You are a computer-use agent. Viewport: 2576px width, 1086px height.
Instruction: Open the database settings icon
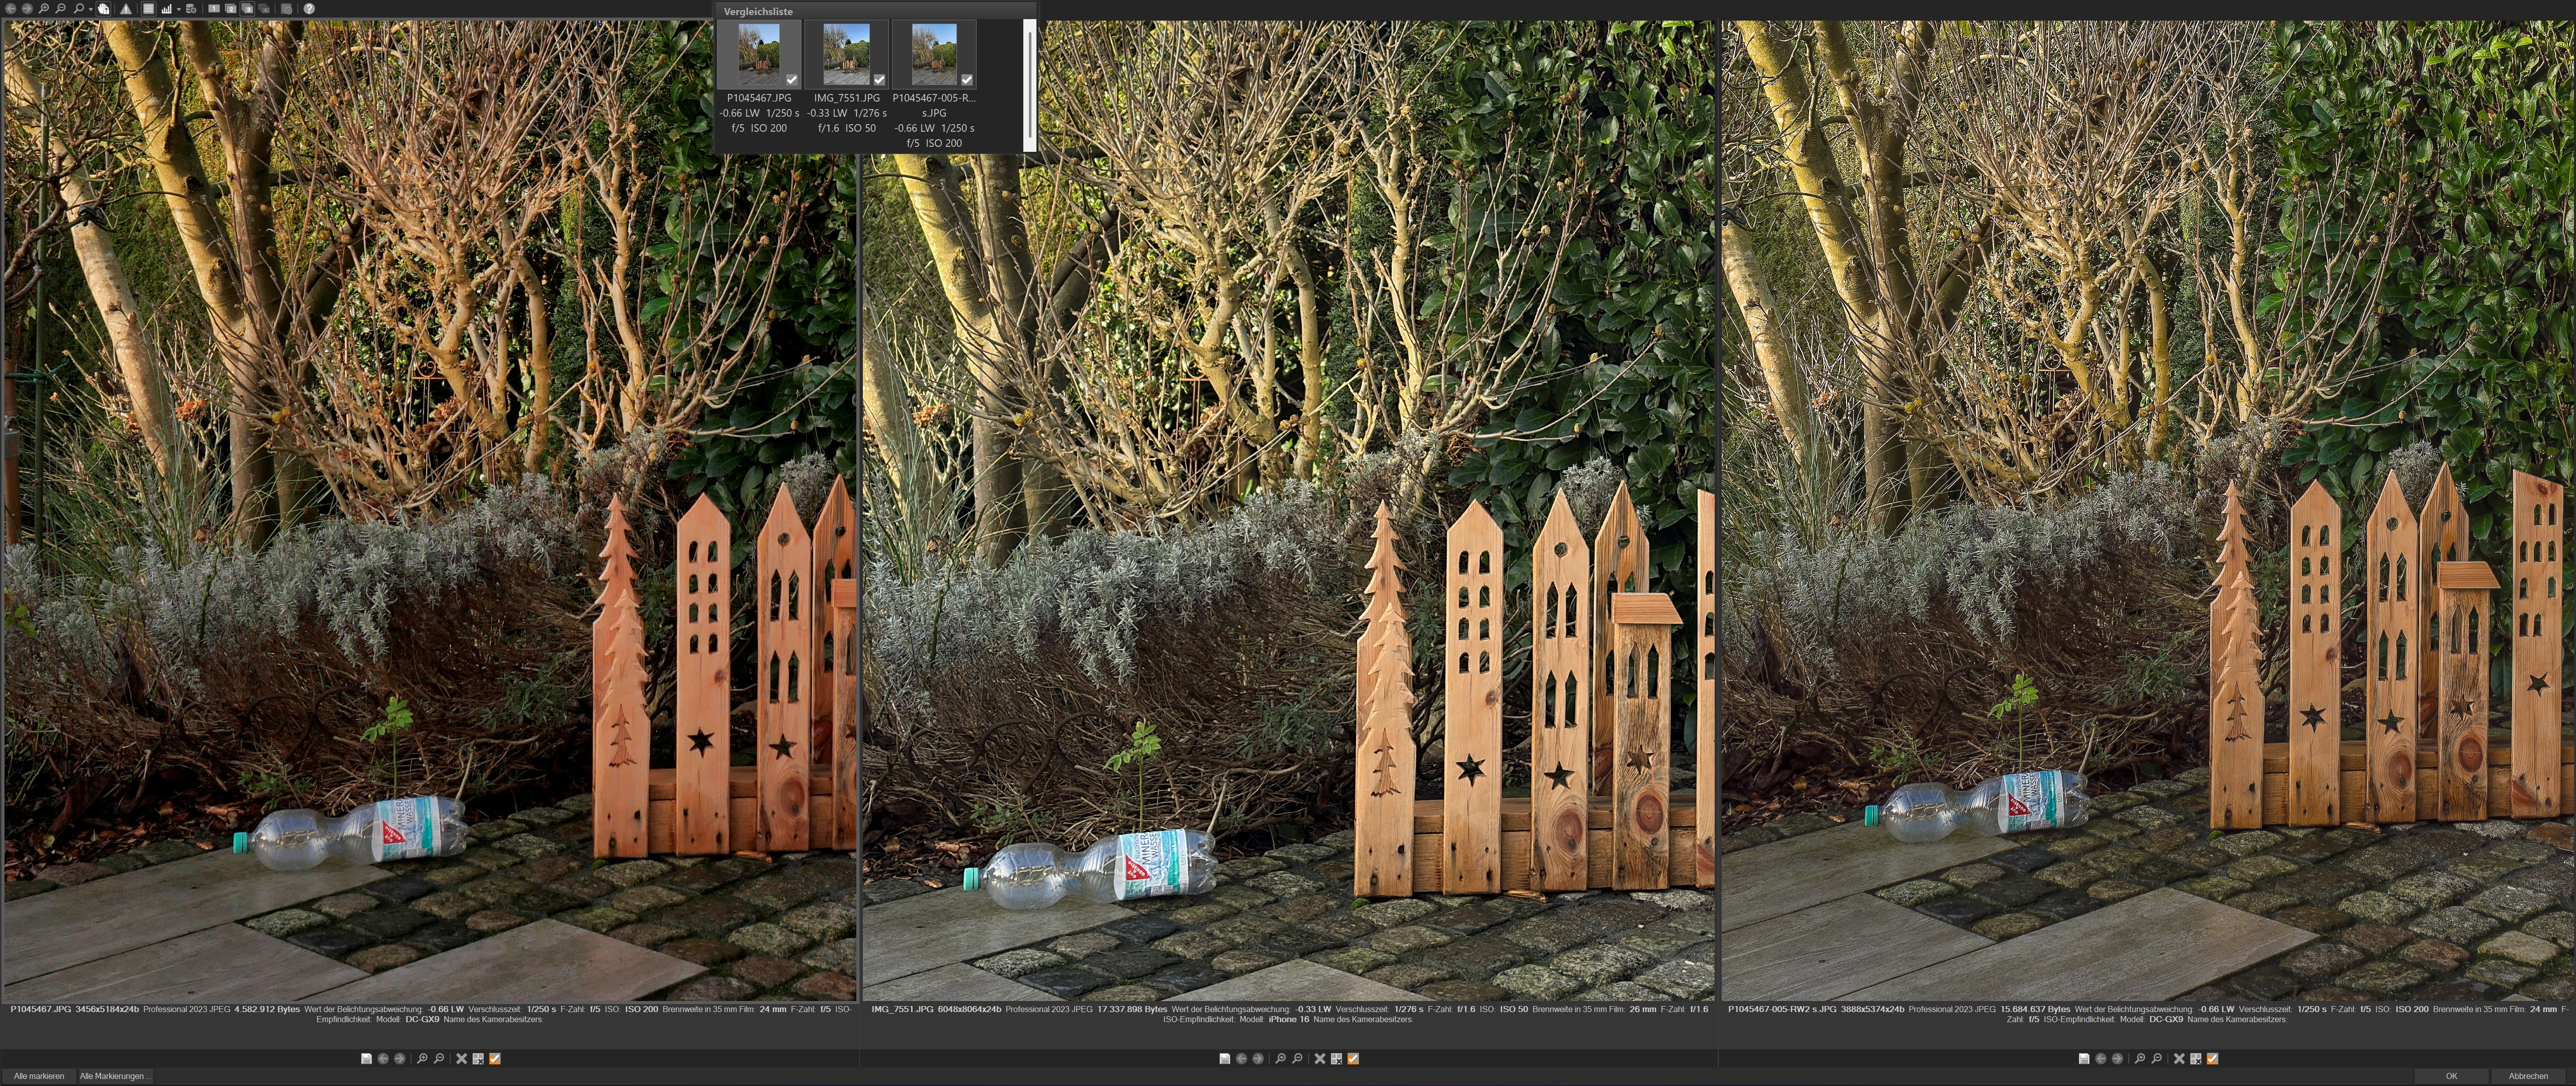[x=191, y=8]
